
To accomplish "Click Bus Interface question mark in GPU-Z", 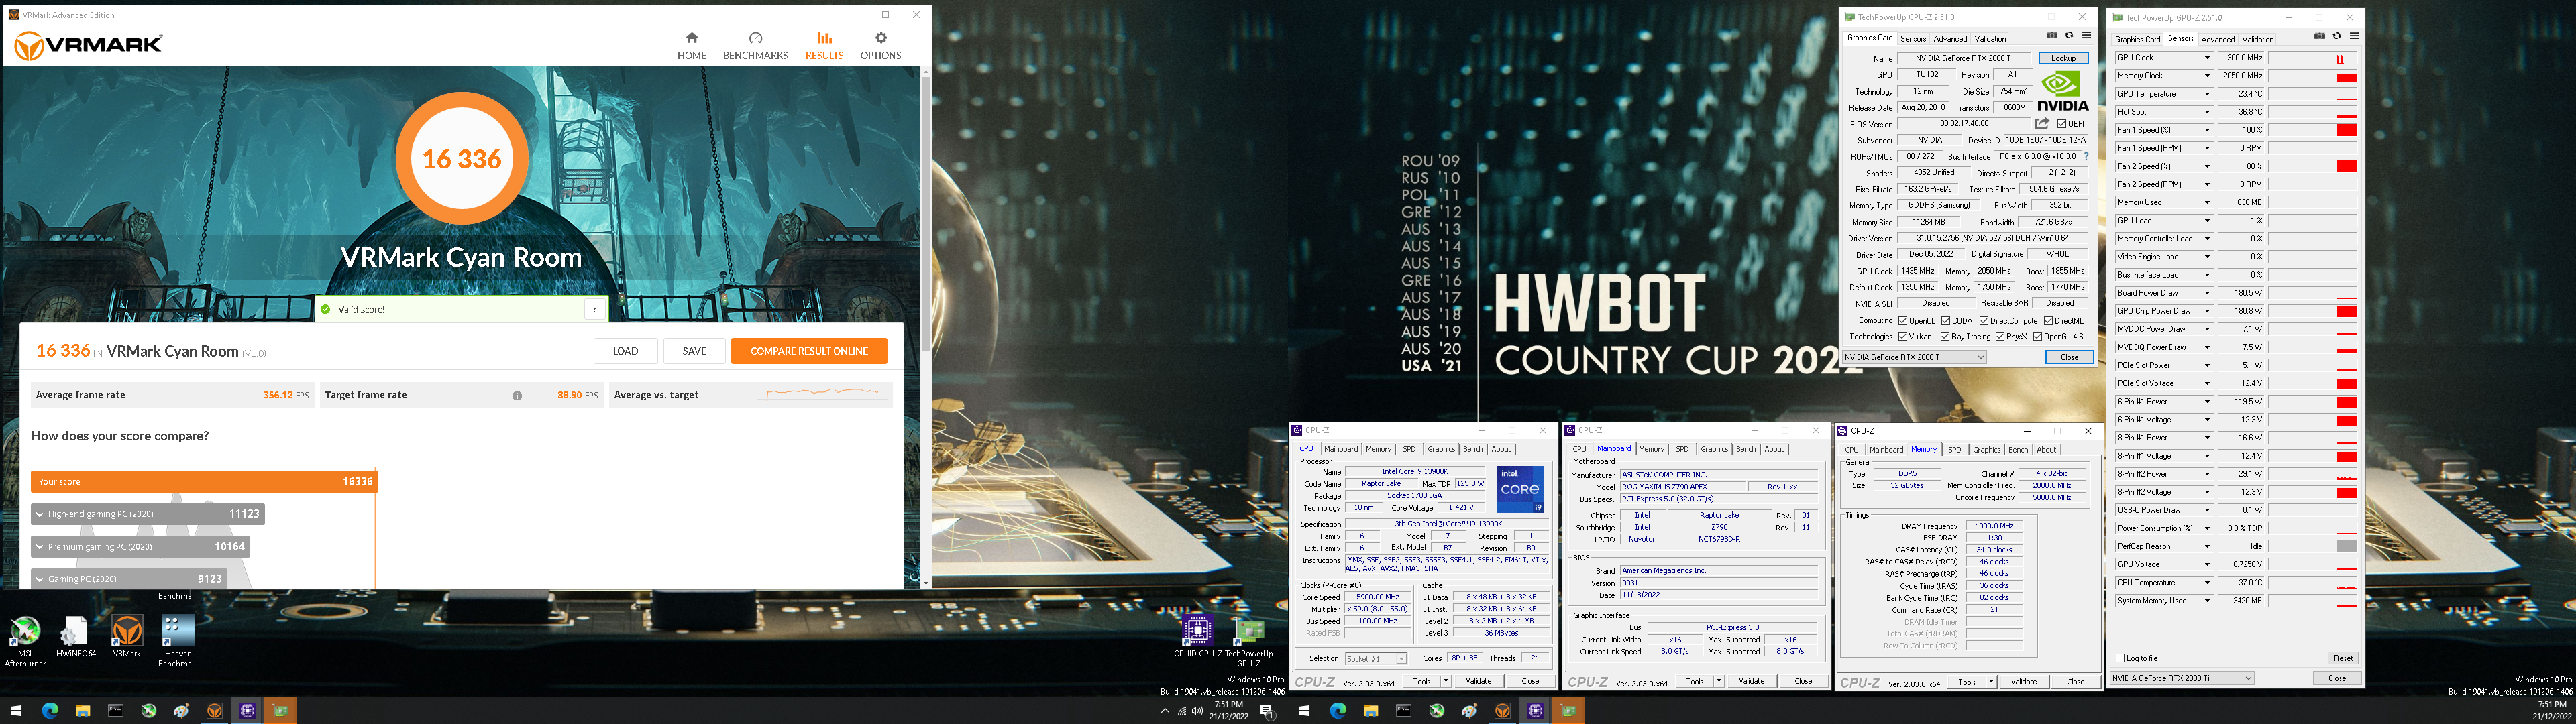I will 2086,156.
